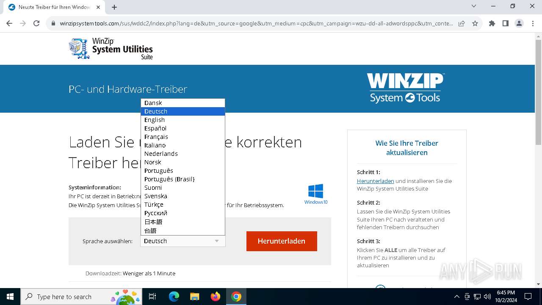Pick Italiano from the language list

tap(183, 145)
